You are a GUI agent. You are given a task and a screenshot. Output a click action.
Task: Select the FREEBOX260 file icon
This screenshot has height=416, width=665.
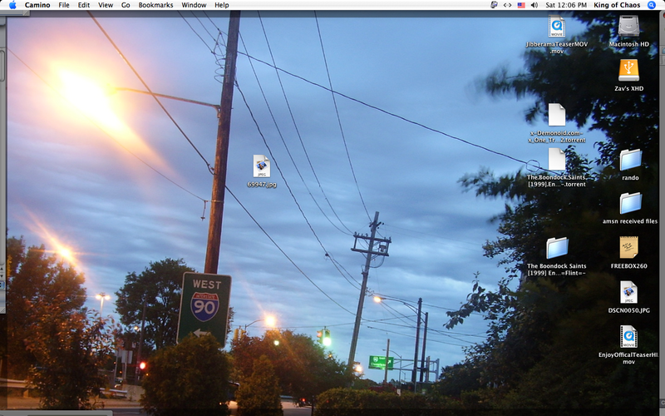[x=628, y=247]
